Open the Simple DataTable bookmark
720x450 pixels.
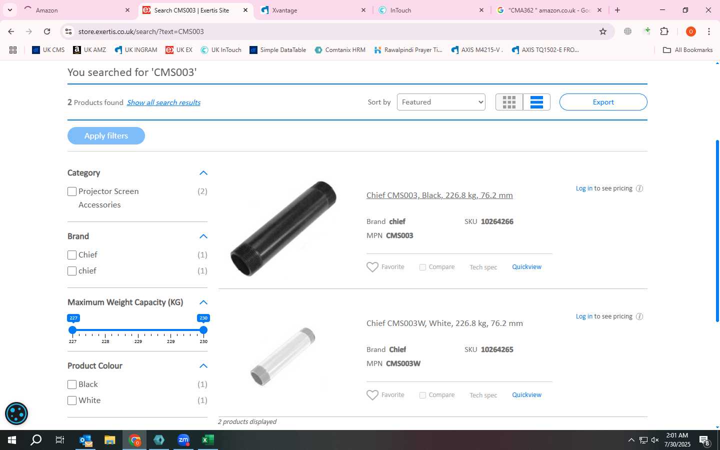pos(278,50)
